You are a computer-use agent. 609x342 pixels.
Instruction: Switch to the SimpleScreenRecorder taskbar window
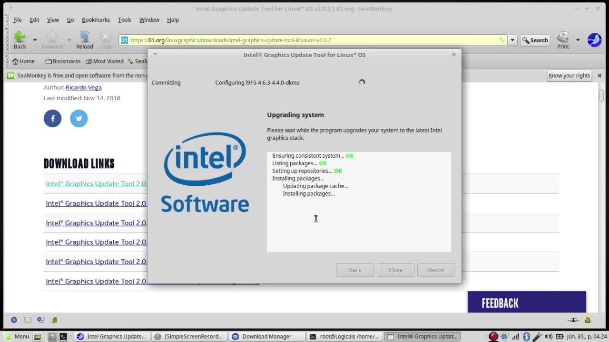pos(189,336)
